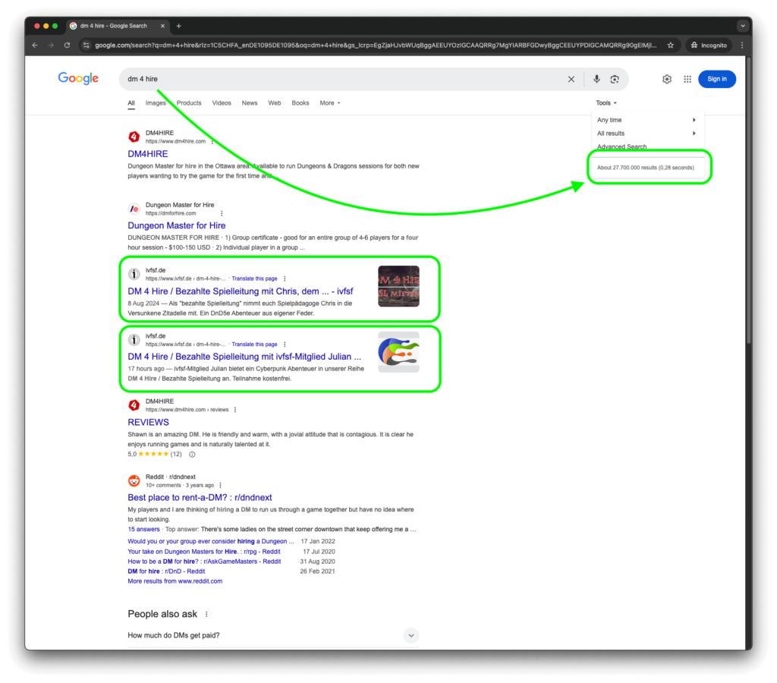
Task: Open People also ask options menu
Action: click(x=206, y=614)
